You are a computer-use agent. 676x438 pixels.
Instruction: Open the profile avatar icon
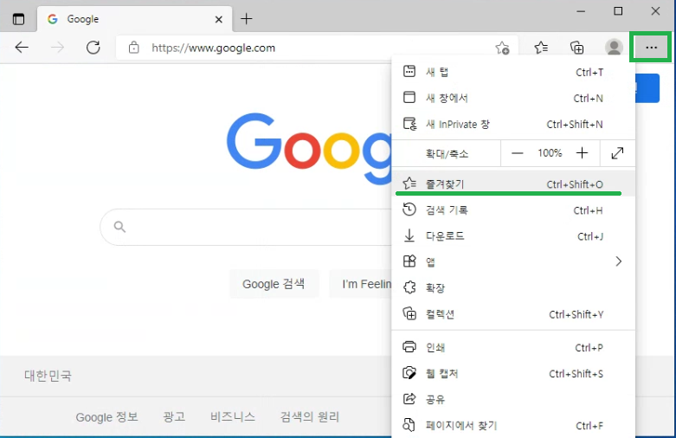tap(614, 48)
